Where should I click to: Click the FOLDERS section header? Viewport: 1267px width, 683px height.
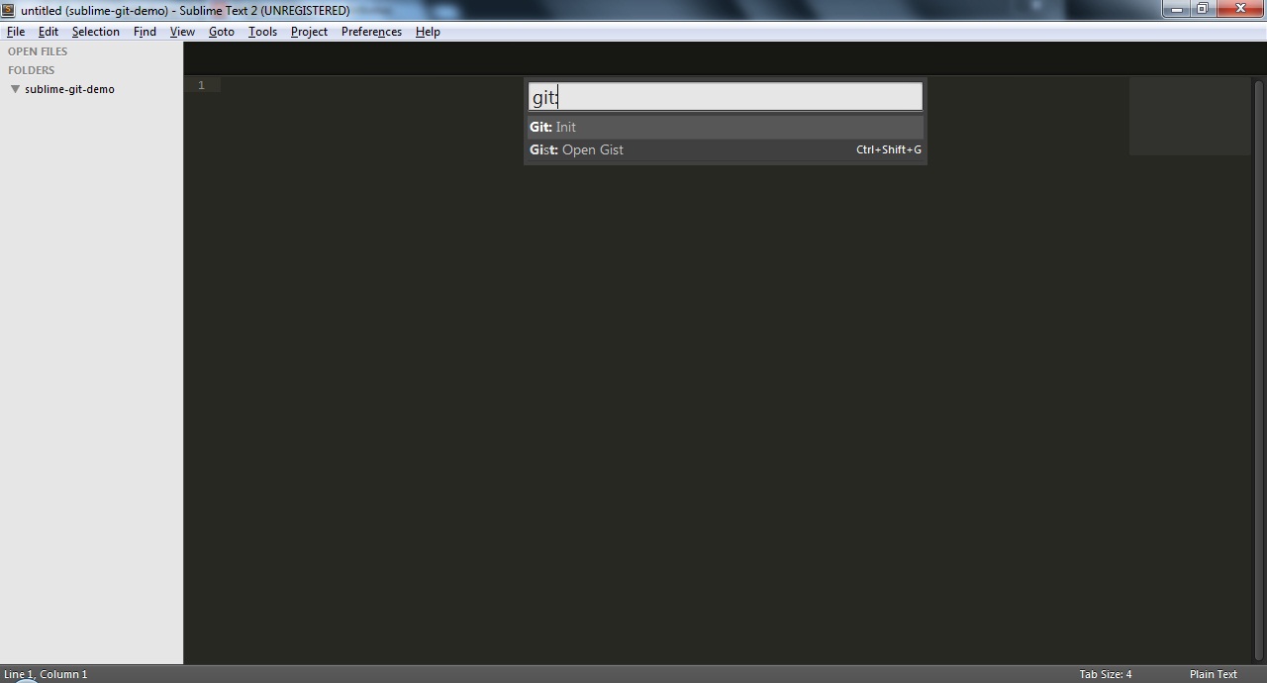tap(31, 70)
